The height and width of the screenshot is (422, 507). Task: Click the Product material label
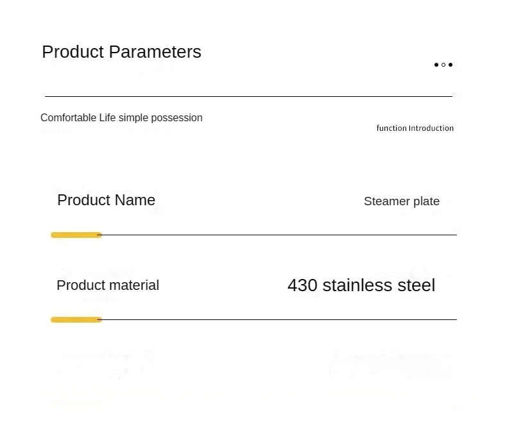(x=108, y=285)
